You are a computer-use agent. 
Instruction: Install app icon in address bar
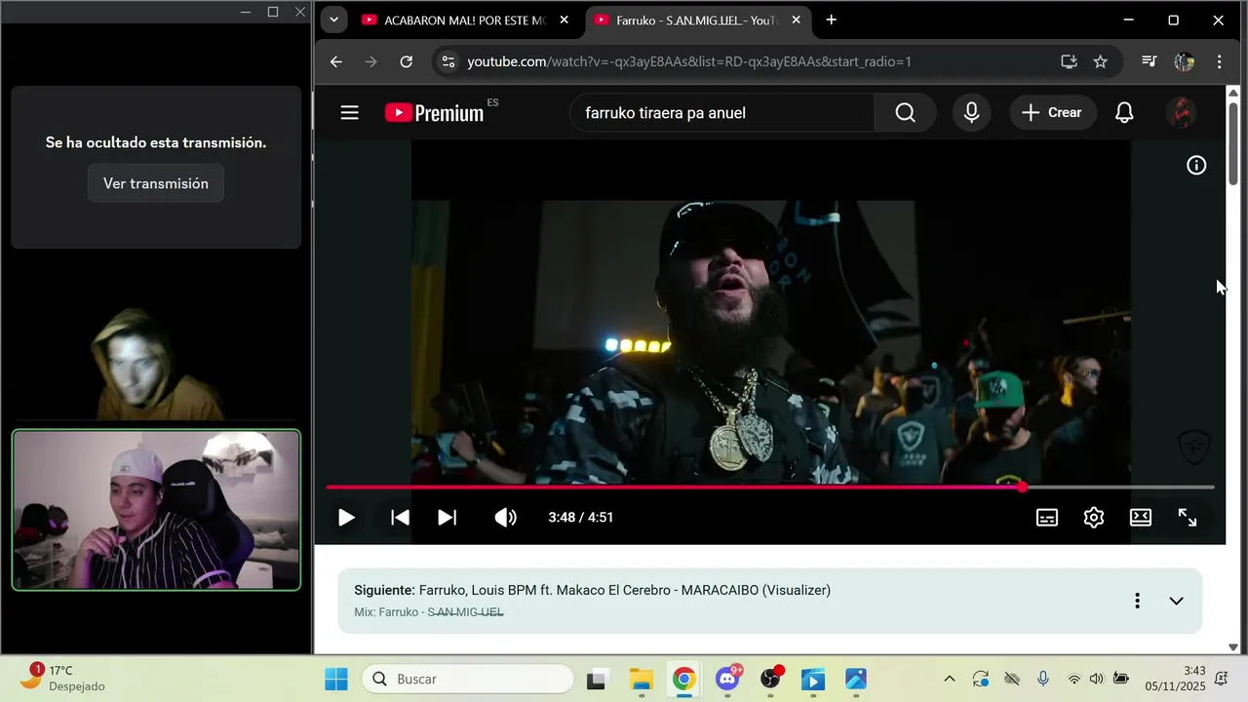(1069, 61)
